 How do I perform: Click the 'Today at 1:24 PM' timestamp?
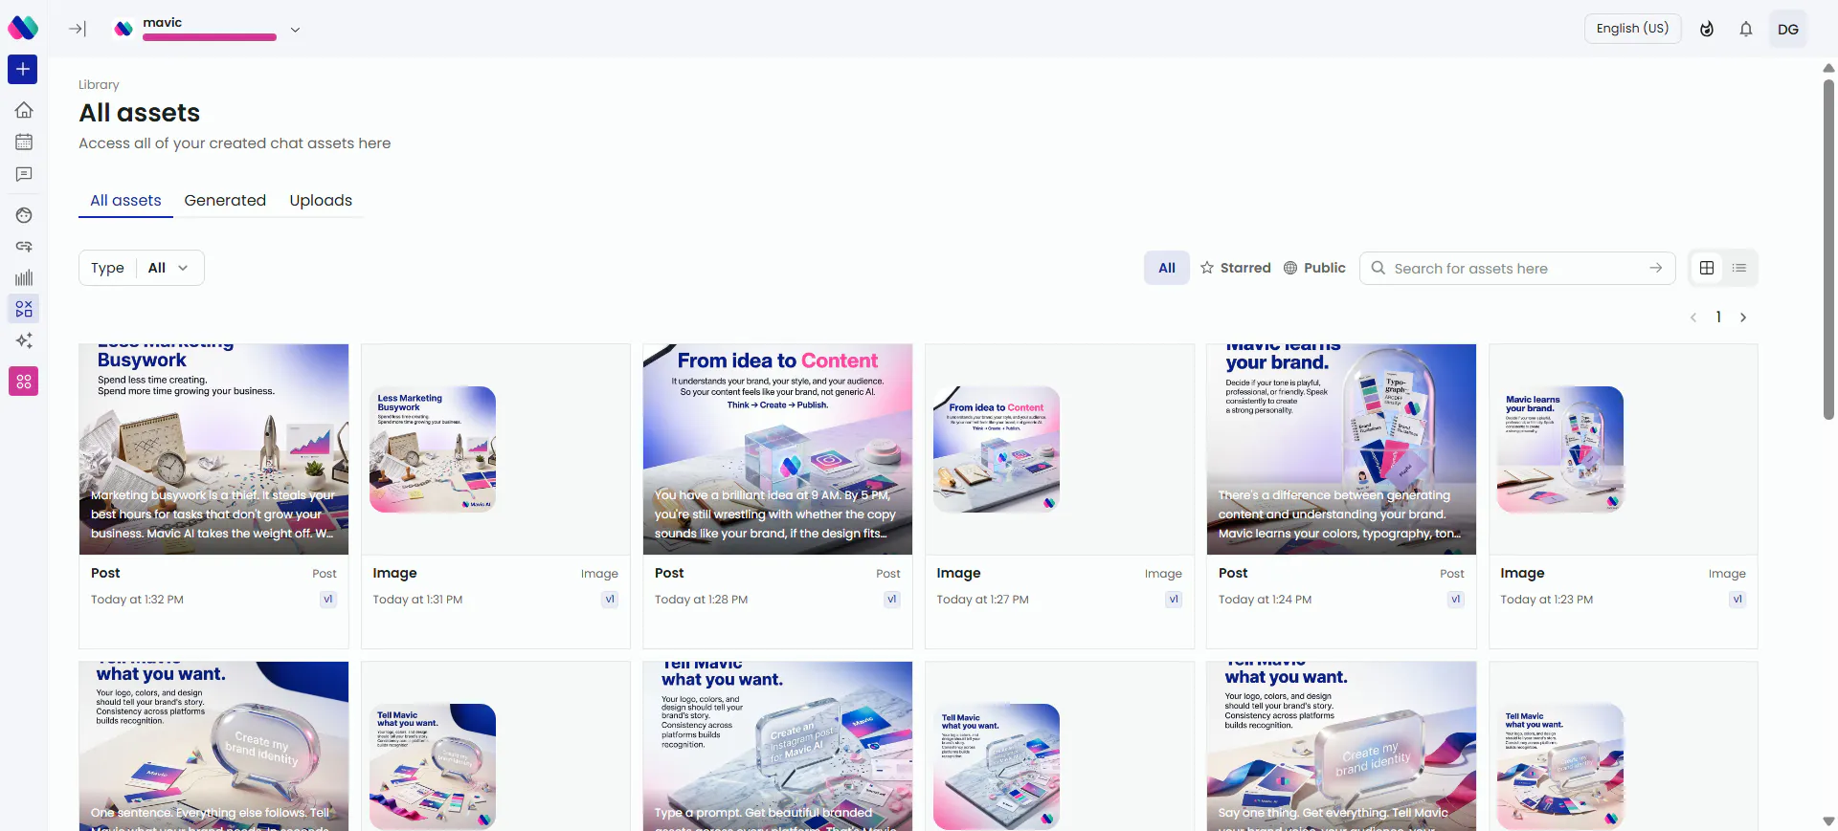click(1265, 600)
